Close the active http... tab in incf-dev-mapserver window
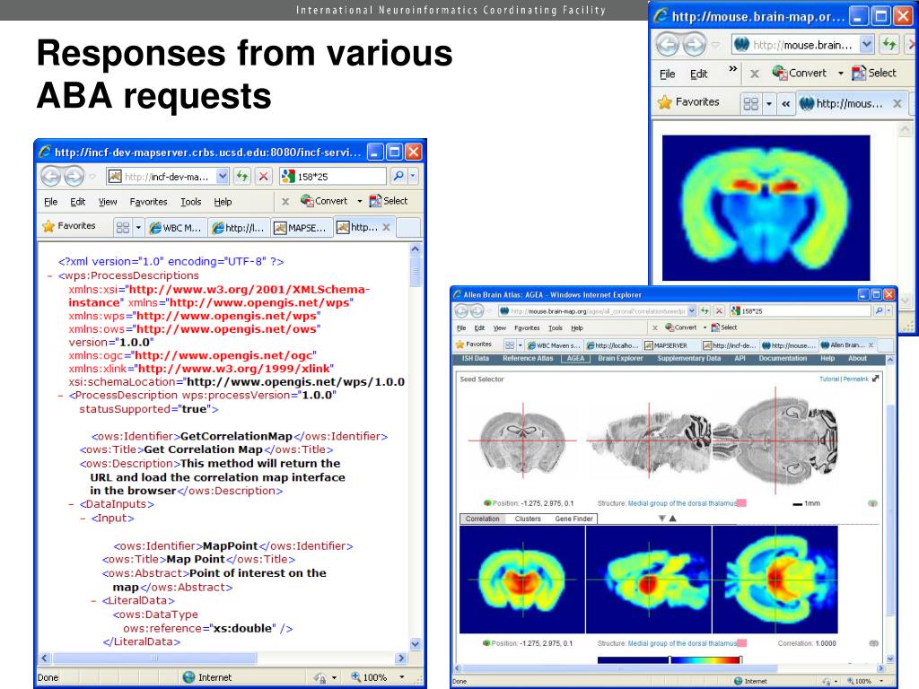 pos(386,227)
